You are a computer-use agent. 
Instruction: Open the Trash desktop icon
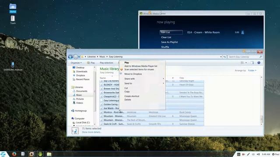tap(13, 19)
